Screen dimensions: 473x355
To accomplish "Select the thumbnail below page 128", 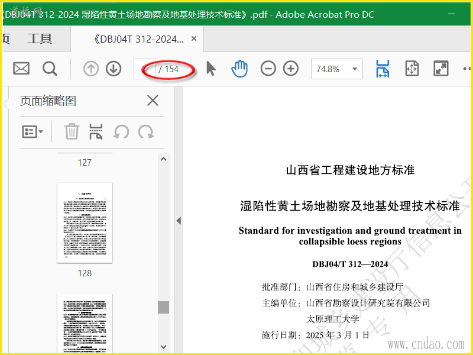I will click(x=85, y=323).
